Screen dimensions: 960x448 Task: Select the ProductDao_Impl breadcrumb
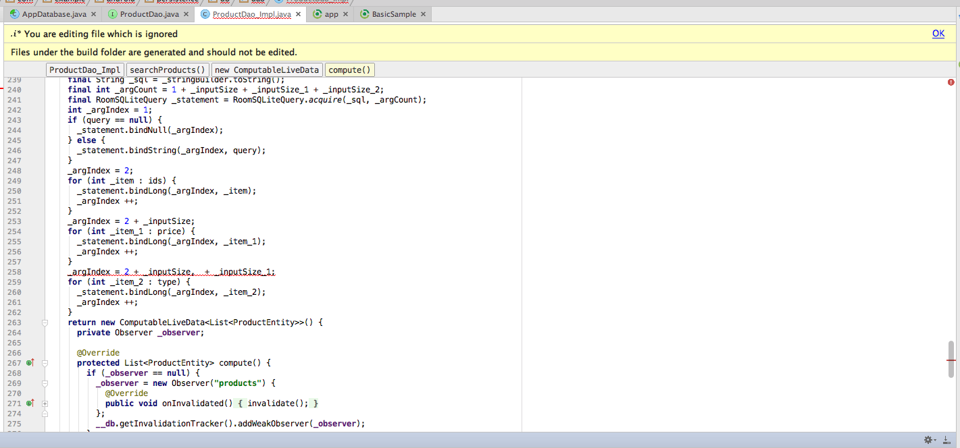tap(85, 70)
